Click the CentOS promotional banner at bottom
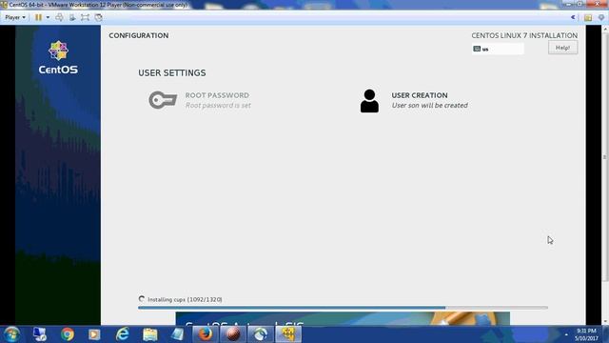This screenshot has height=343, width=609. coord(343,318)
